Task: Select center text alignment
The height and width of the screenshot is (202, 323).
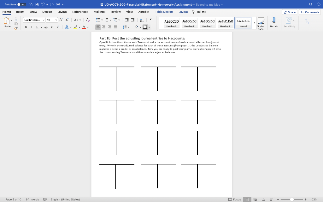Action: click(x=103, y=27)
